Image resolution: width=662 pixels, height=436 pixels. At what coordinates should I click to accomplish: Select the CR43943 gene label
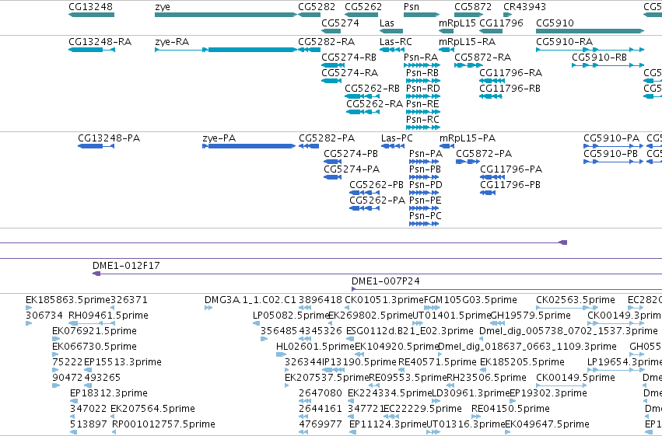[x=524, y=7]
